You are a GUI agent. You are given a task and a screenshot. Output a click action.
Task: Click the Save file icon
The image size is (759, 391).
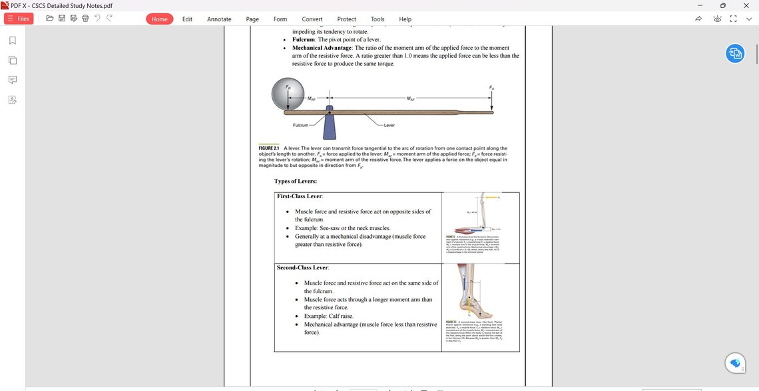click(61, 19)
